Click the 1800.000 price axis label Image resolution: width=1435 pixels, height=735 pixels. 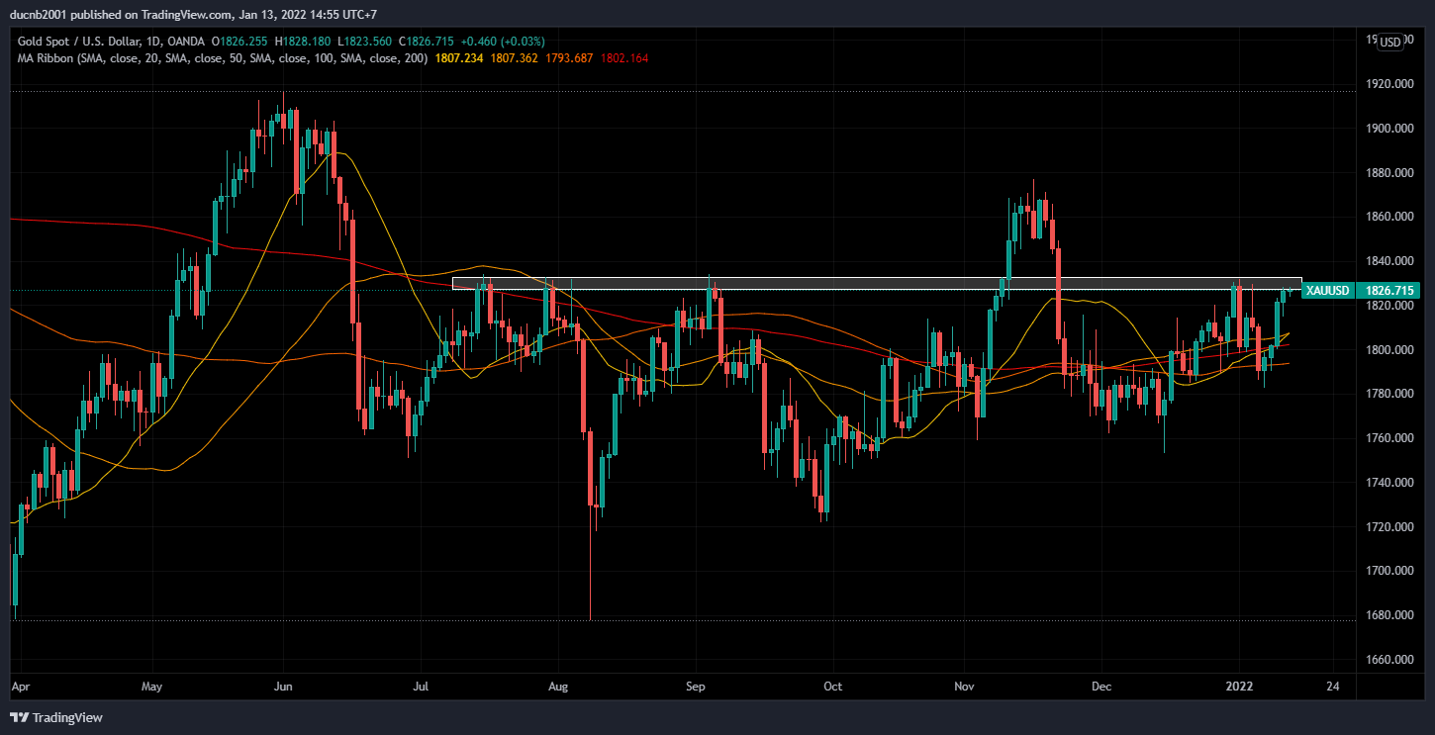click(x=1388, y=350)
